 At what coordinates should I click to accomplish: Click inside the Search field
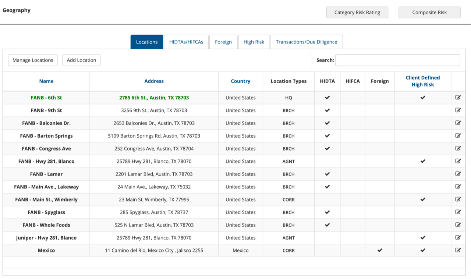(397, 60)
